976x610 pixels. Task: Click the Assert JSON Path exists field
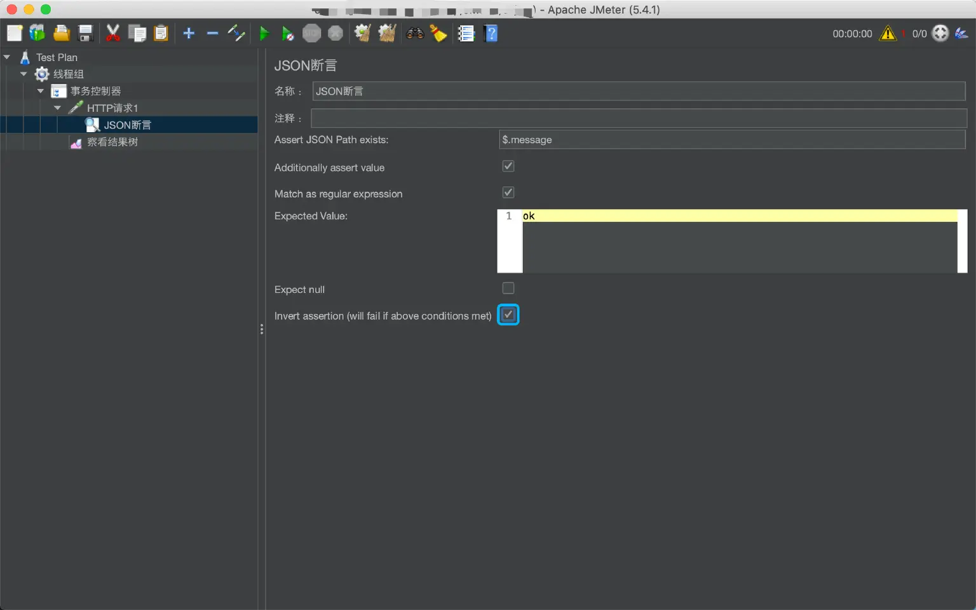[x=731, y=140]
